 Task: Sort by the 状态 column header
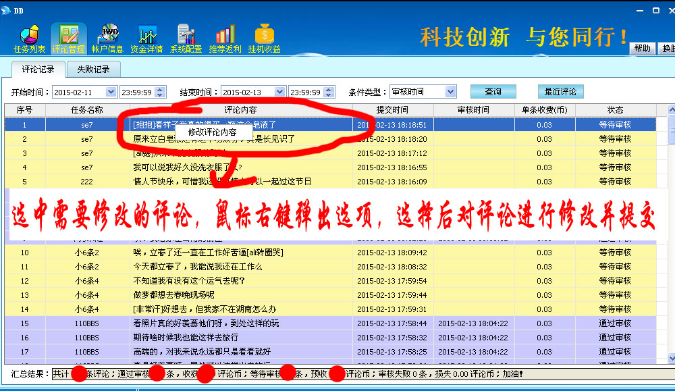(616, 110)
